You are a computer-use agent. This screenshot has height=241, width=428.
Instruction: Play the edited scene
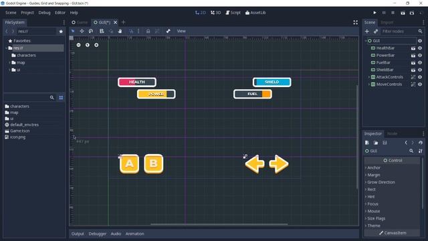point(403,13)
